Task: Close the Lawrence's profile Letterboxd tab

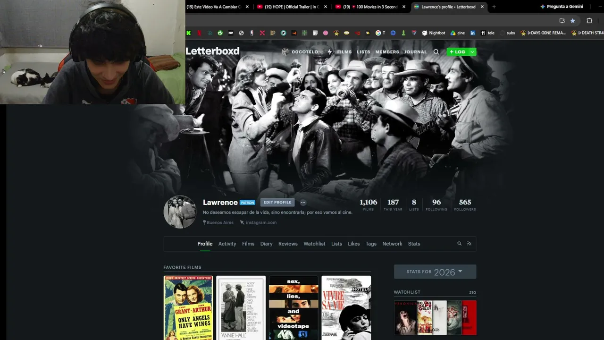Action: (482, 7)
